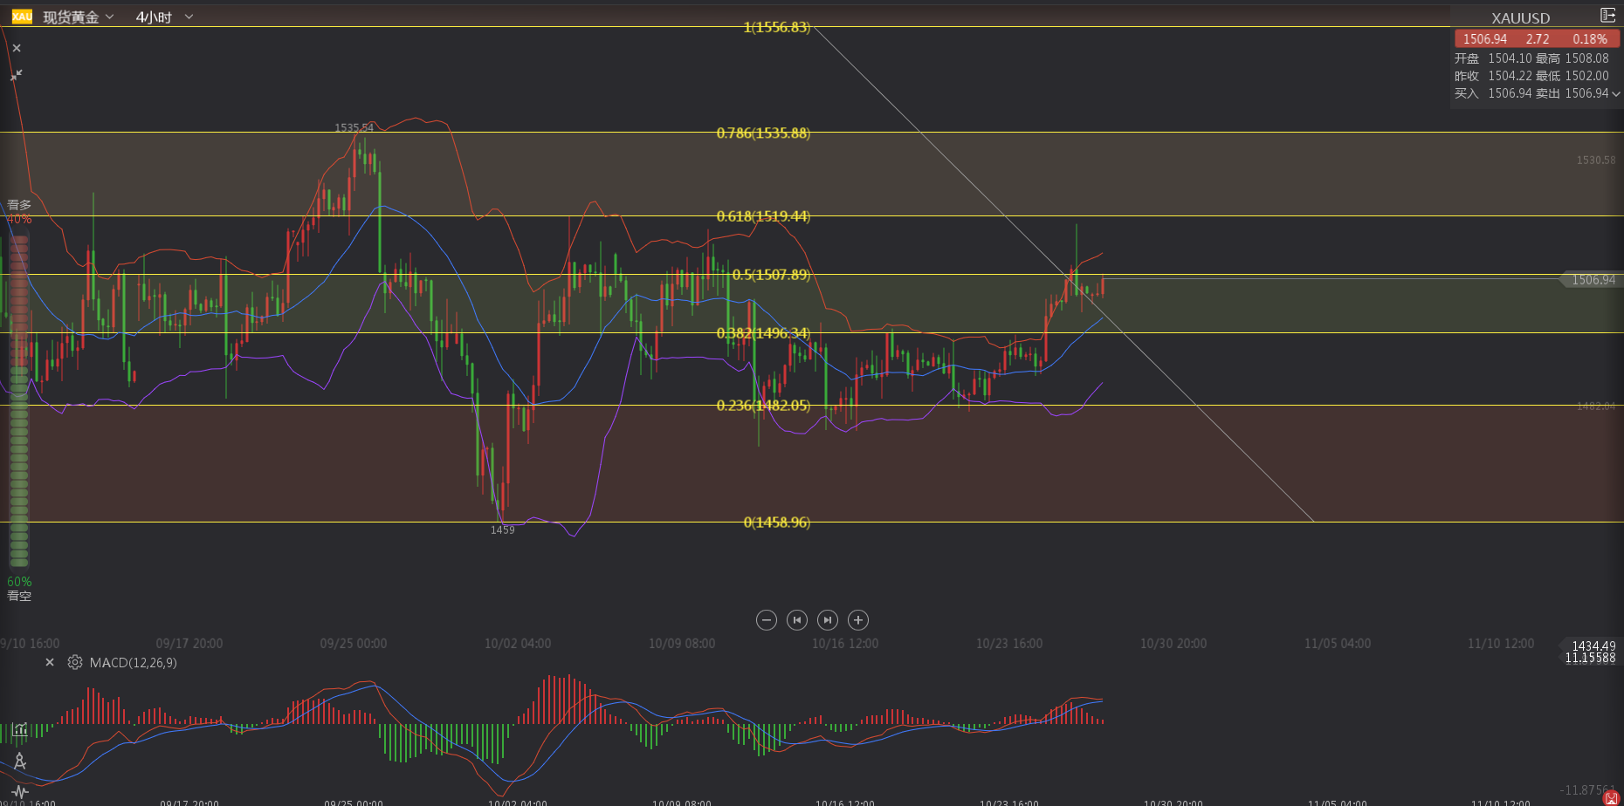Open MACD indicator settings gear

(x=75, y=663)
